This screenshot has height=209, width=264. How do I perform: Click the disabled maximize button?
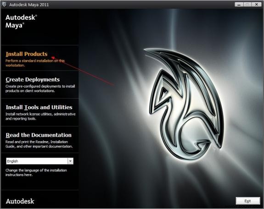point(247,5)
